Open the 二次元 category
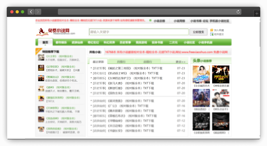Viewport: 267px width, 146px height. click(x=173, y=42)
